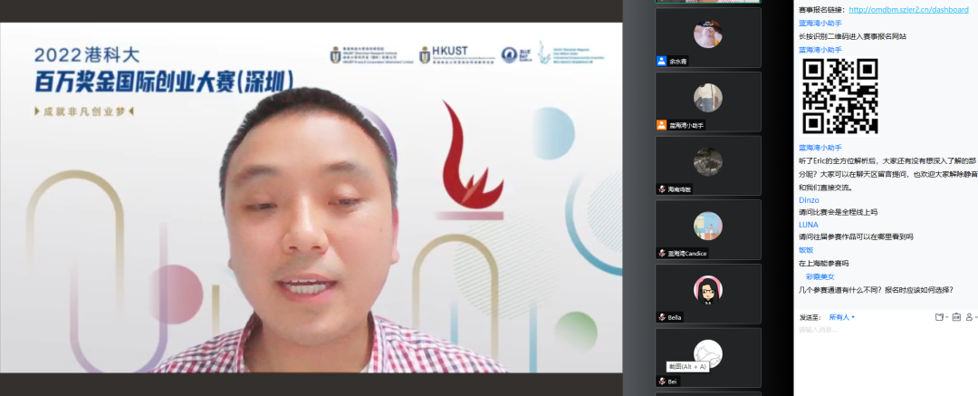Click message 长按识别二维码进入赛事报名网站
The height and width of the screenshot is (396, 978).
(x=853, y=36)
